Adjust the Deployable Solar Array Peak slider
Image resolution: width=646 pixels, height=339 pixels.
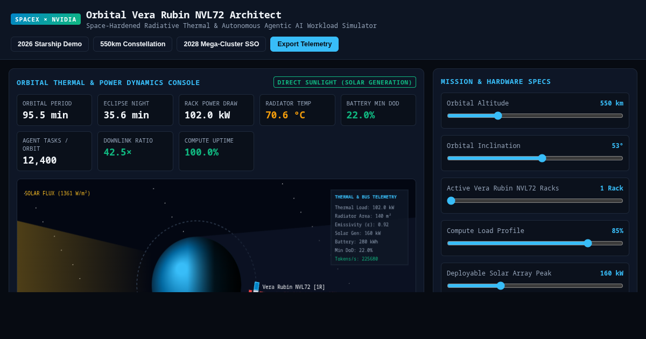535,286
